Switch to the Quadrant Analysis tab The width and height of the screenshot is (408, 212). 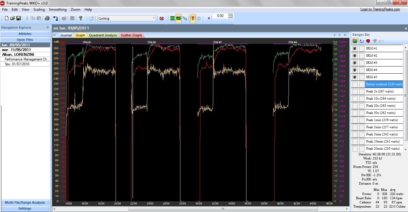[103, 35]
